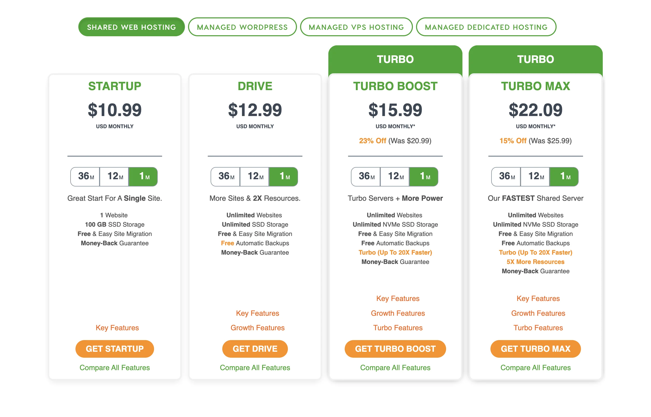Viewport: 651px width, 417px height.
Task: Expand Key Features under Startup plan
Action: [x=117, y=328]
